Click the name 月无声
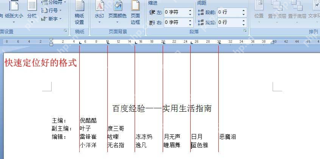The image size is (320, 159). [x=172, y=137]
